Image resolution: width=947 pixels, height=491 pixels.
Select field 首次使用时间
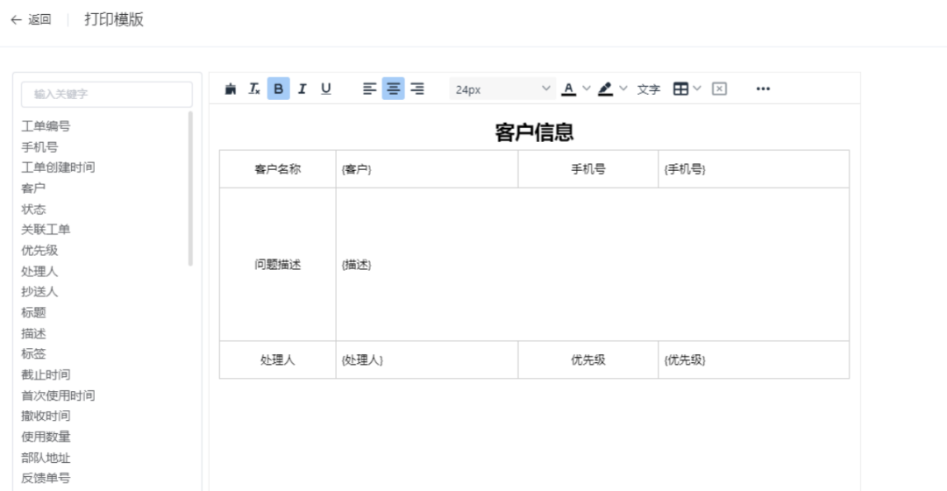(58, 395)
